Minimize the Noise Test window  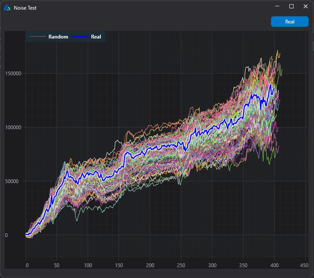[x=276, y=6]
